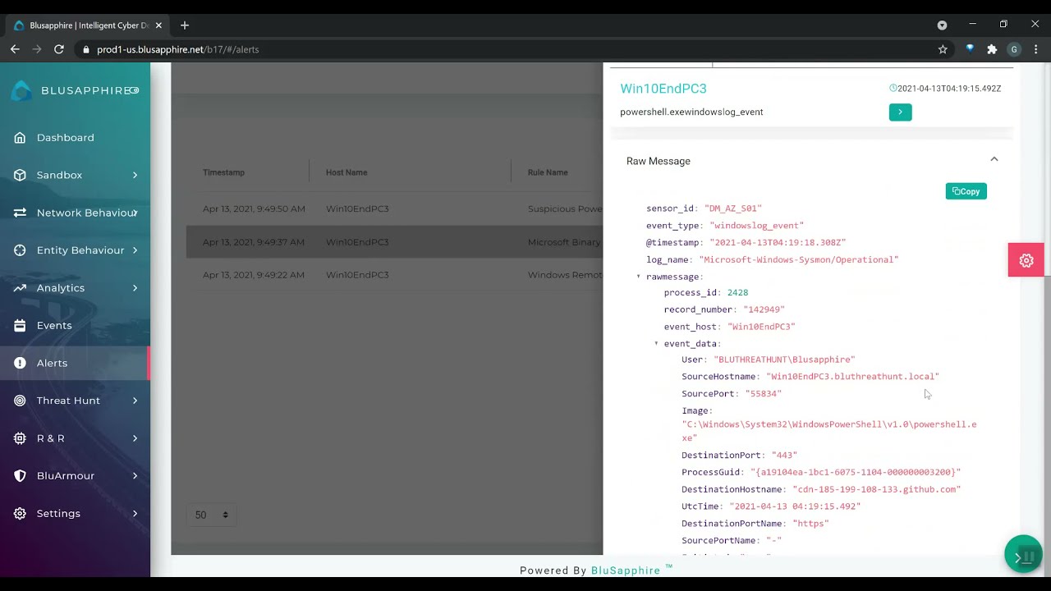Open a new browser tab
1051x591 pixels.
(185, 25)
